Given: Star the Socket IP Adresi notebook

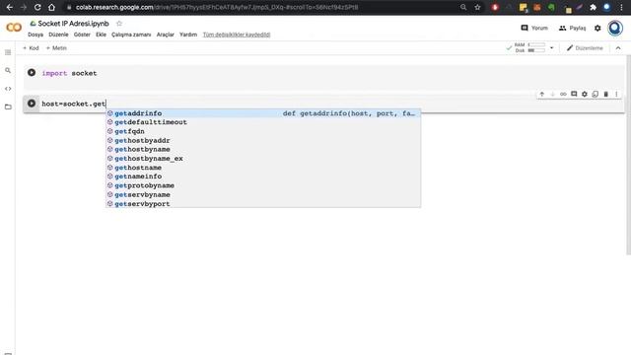Looking at the screenshot, I should pyautogui.click(x=119, y=24).
